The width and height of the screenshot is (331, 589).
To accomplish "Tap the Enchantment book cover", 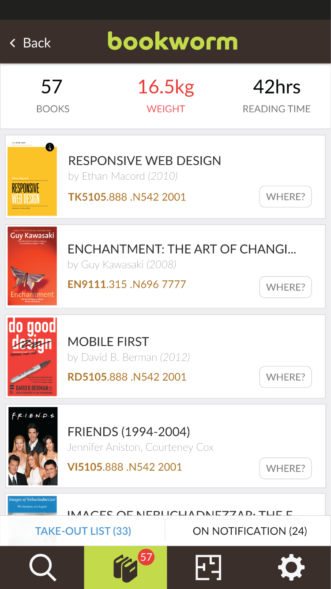I will point(32,266).
